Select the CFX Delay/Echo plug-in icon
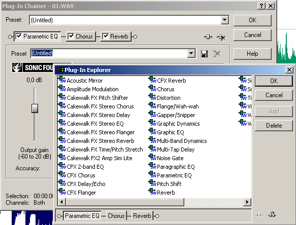The width and height of the screenshot is (296, 225). tap(62, 183)
